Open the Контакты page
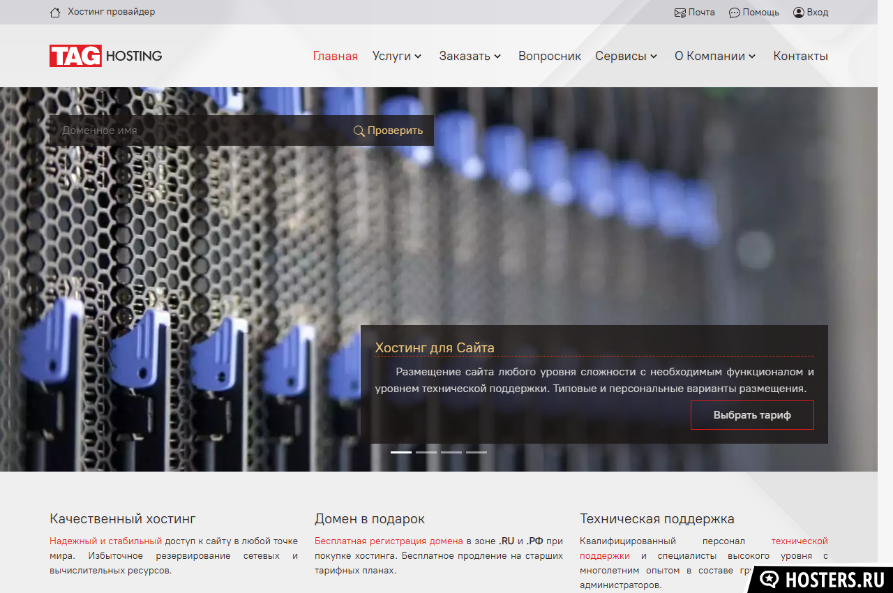 click(x=800, y=57)
